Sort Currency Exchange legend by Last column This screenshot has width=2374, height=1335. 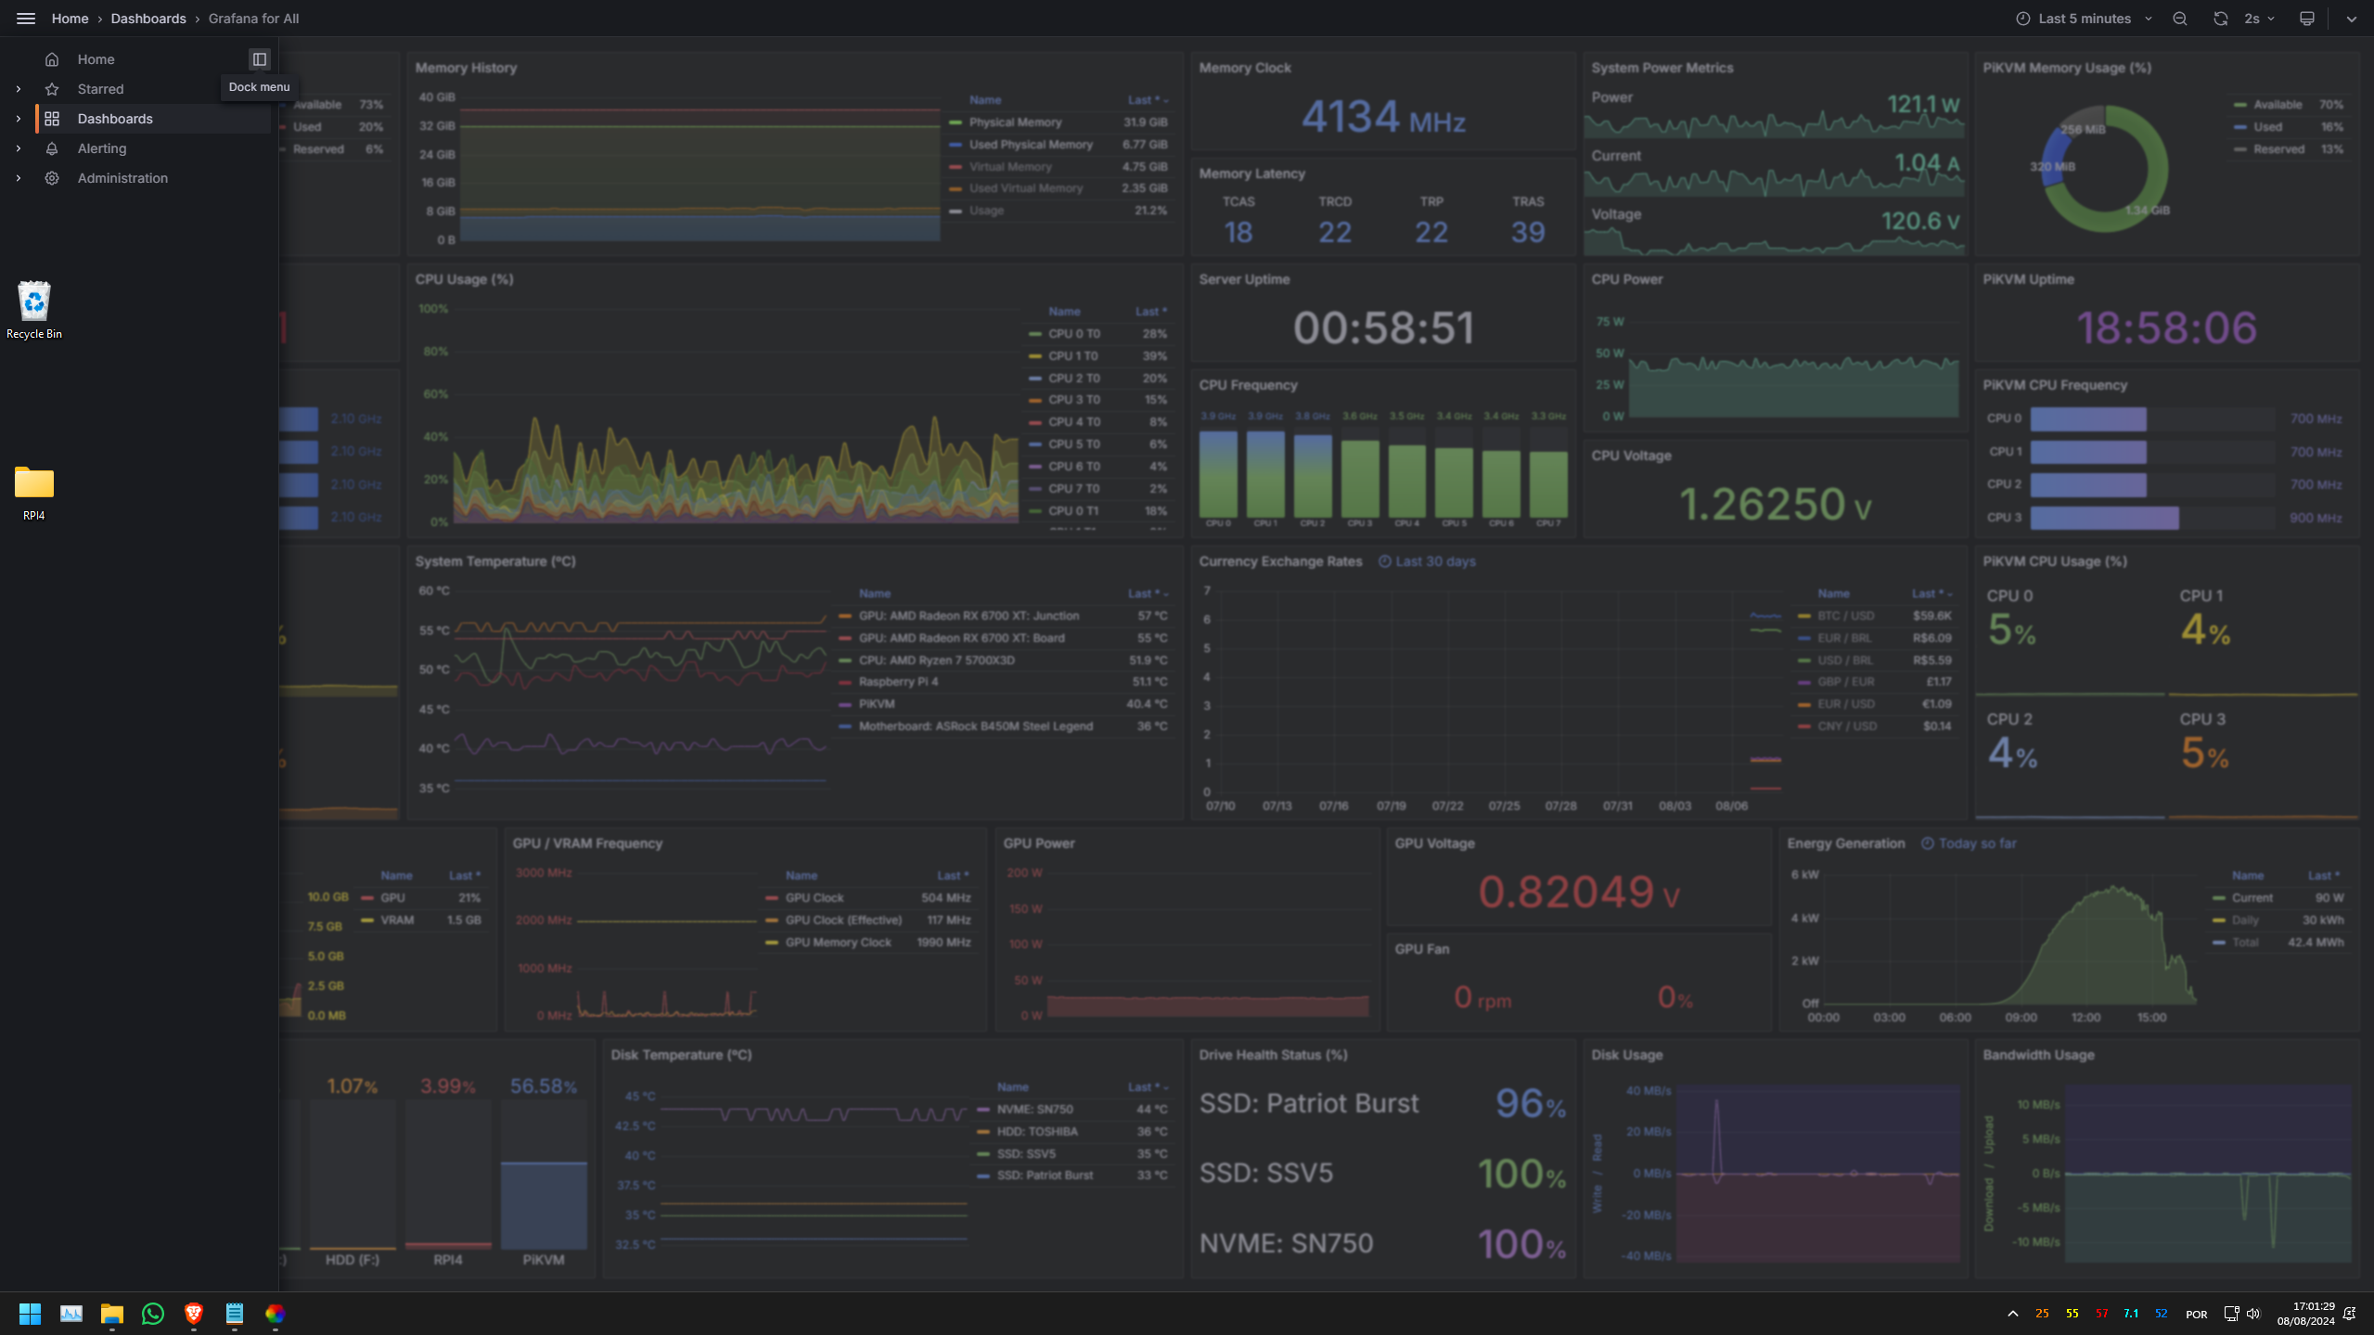click(x=1931, y=594)
